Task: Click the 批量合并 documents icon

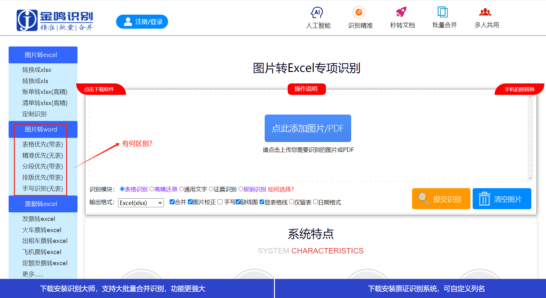Action: click(x=443, y=12)
